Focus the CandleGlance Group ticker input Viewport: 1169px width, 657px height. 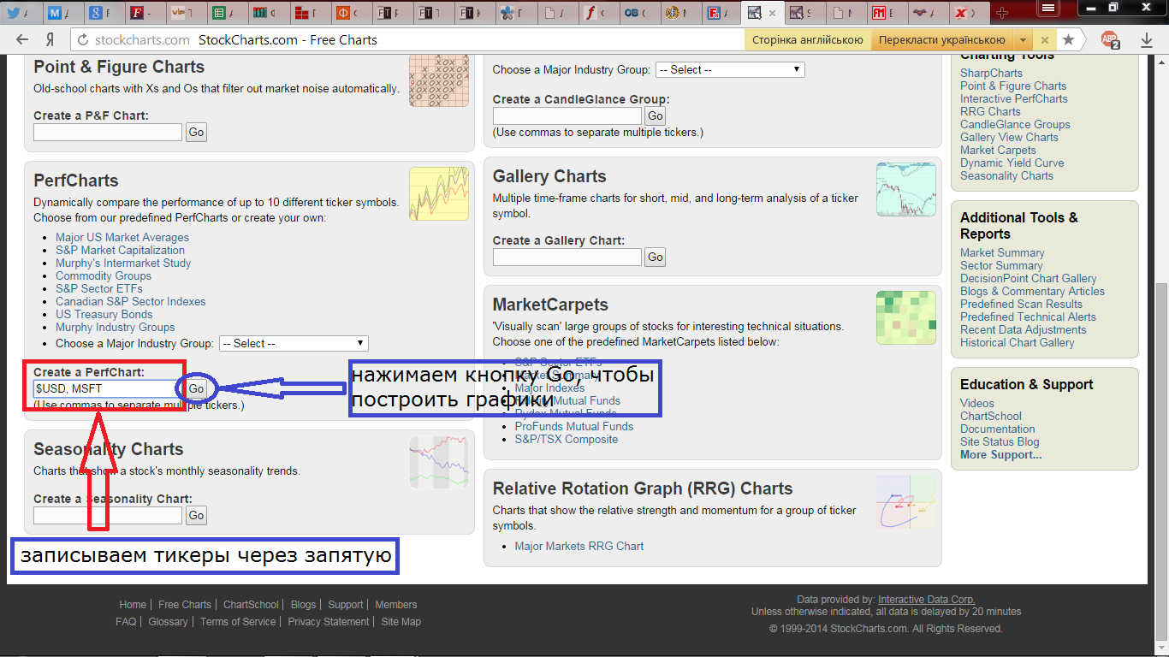tap(567, 115)
